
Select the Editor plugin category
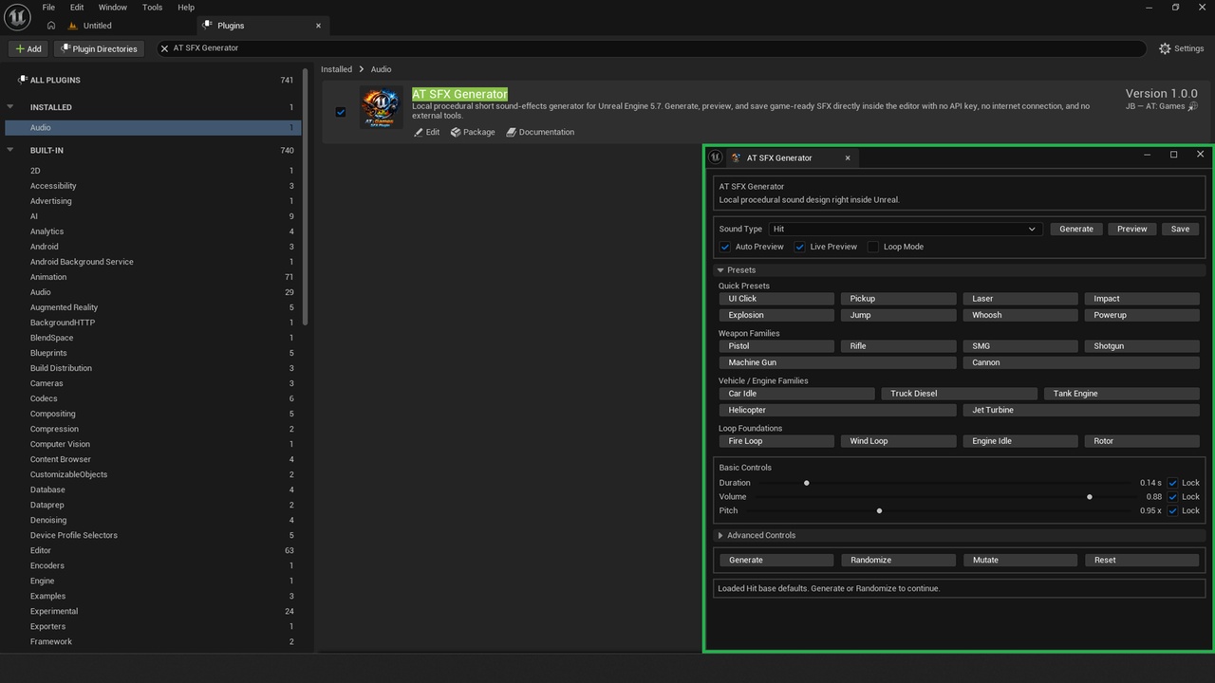tap(152, 550)
